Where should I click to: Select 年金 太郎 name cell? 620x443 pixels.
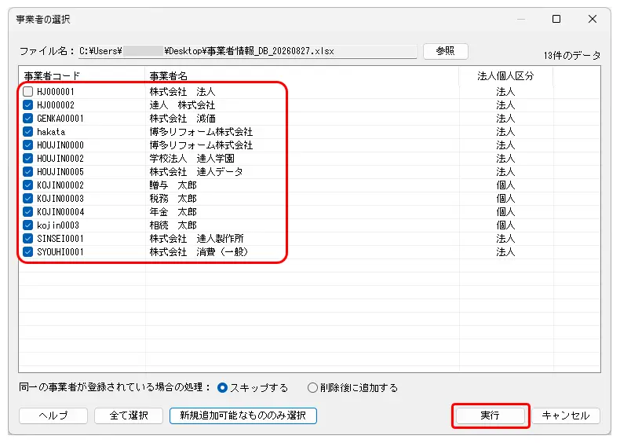point(173,212)
